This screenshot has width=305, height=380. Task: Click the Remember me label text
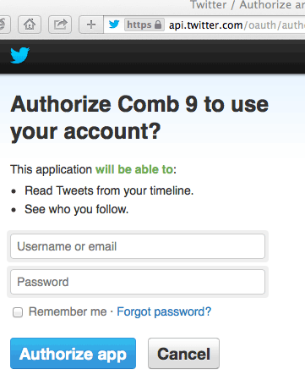[68, 311]
